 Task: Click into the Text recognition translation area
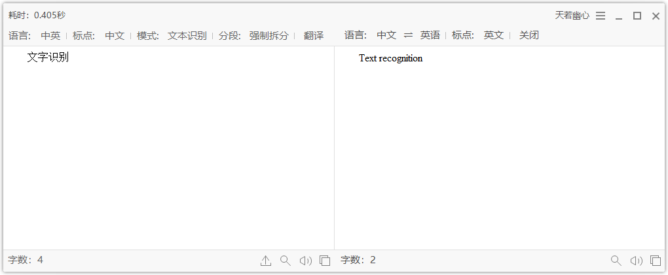point(390,58)
